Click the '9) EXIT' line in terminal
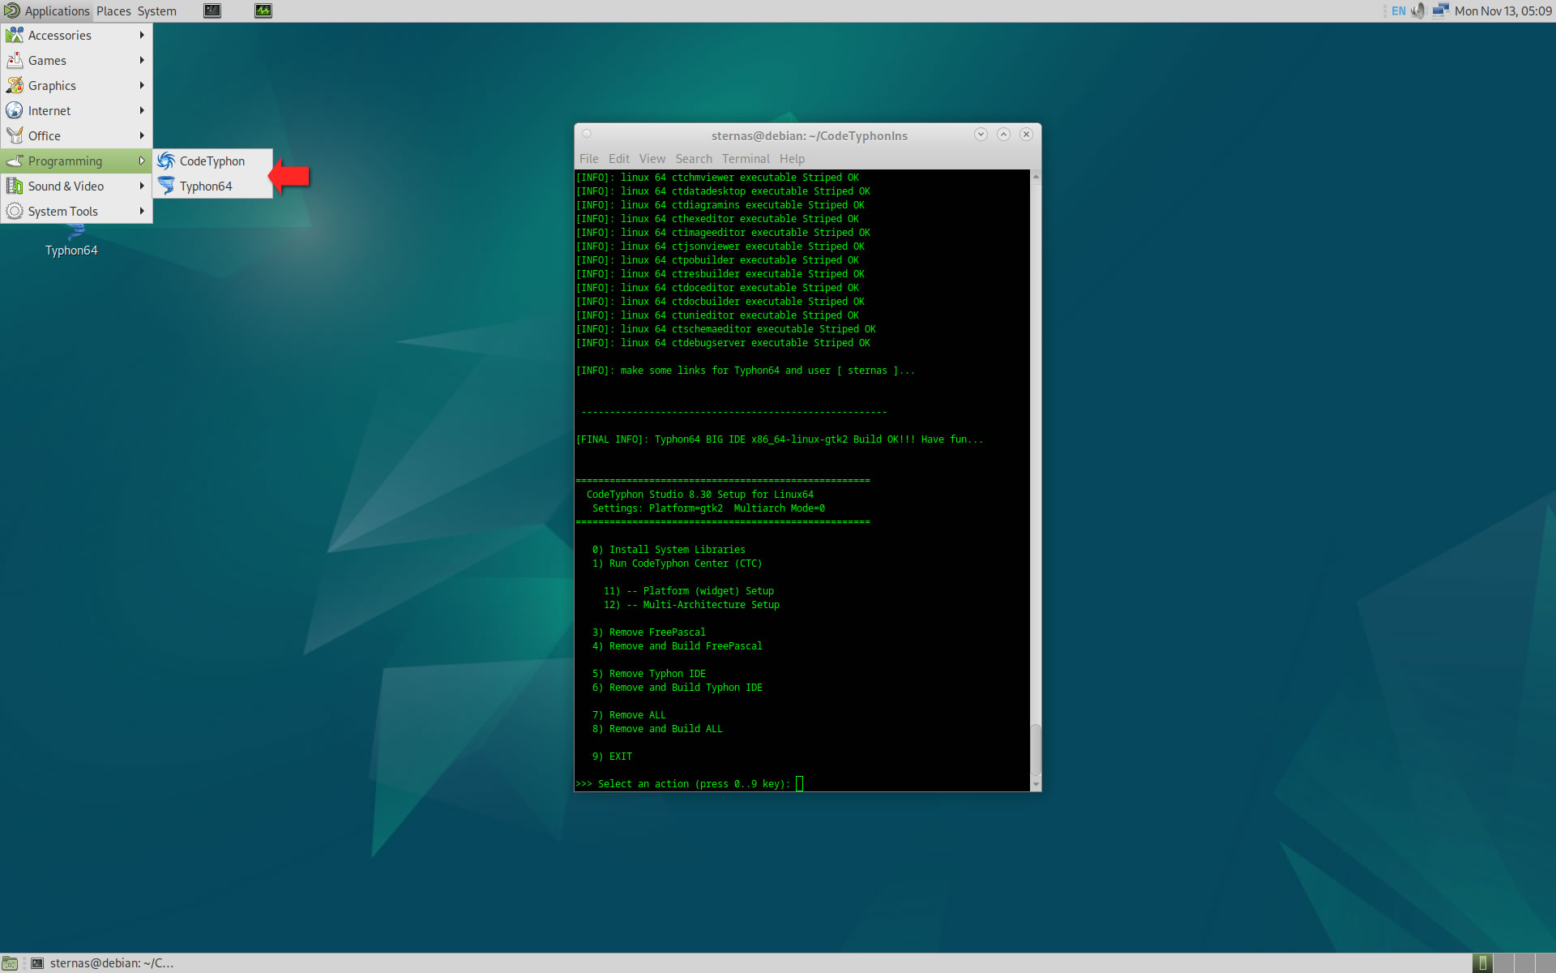This screenshot has width=1556, height=973. [x=612, y=757]
